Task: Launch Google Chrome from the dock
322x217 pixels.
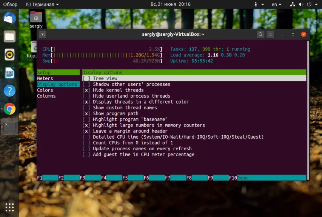Action: pos(9,108)
